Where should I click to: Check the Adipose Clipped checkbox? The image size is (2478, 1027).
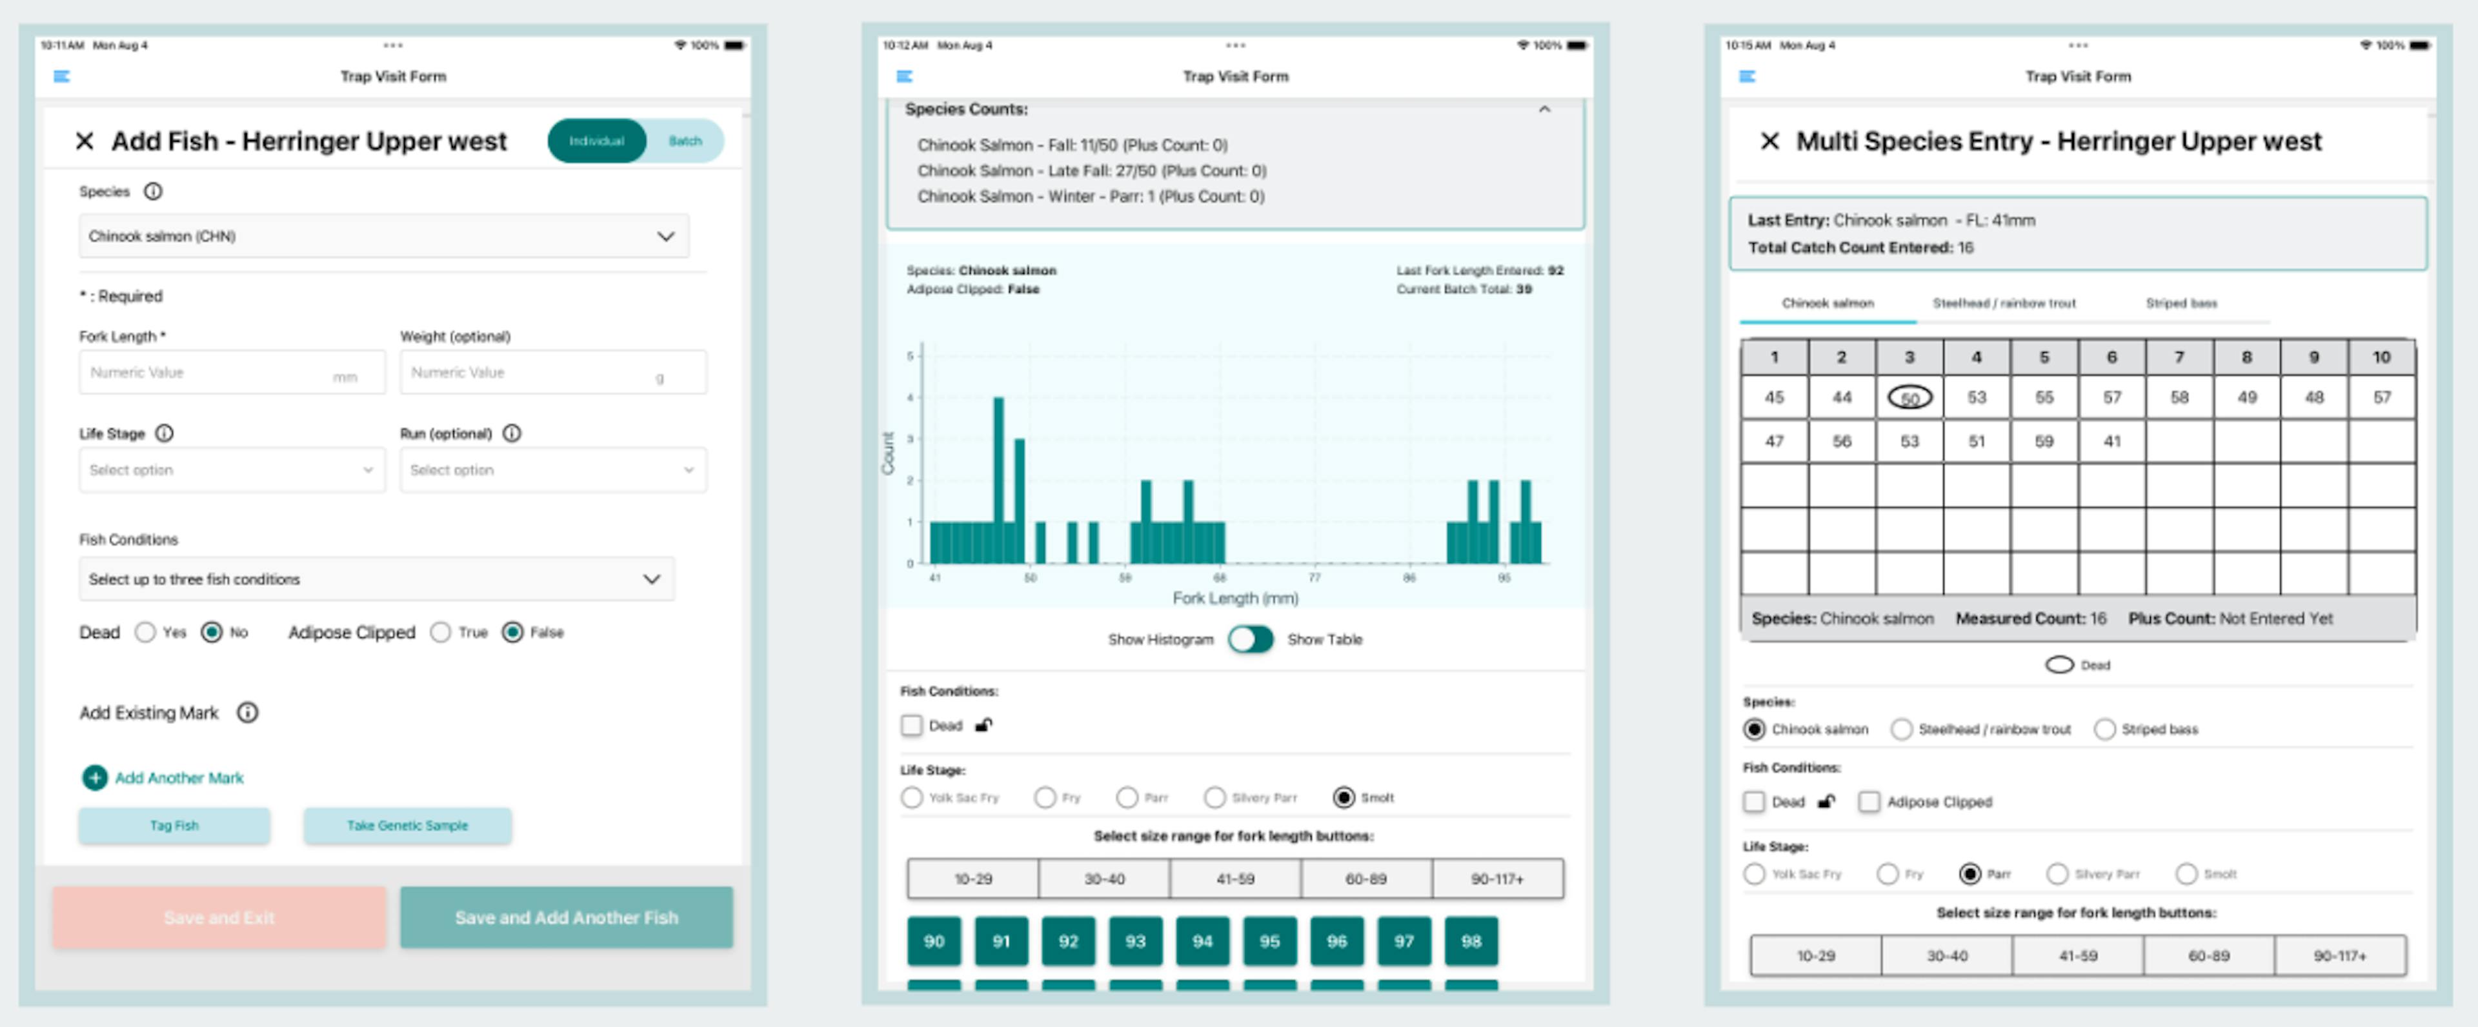point(1868,802)
